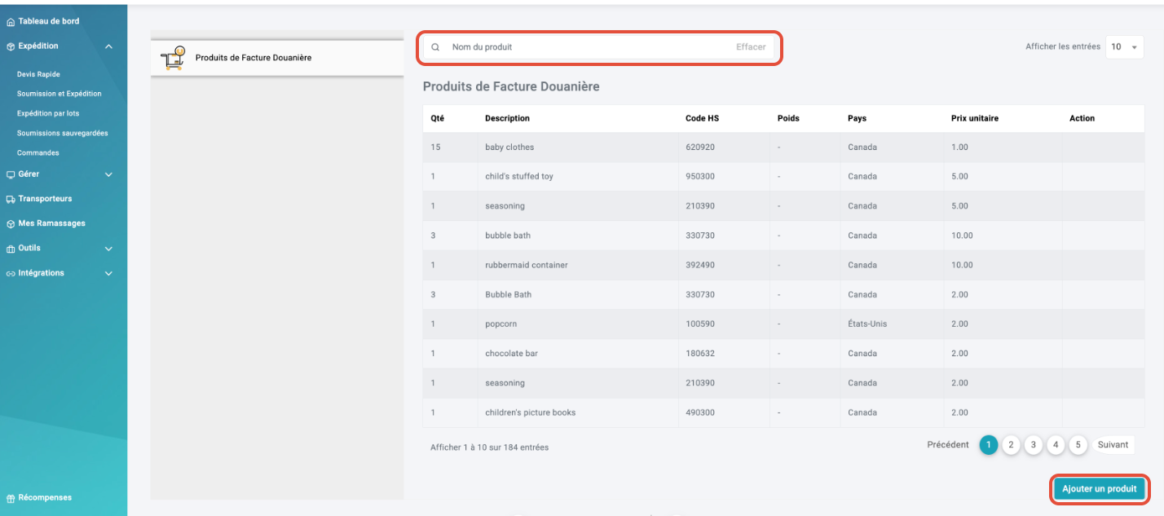Image resolution: width=1164 pixels, height=516 pixels.
Task: Click the Gérer monitor icon
Action: pos(10,174)
